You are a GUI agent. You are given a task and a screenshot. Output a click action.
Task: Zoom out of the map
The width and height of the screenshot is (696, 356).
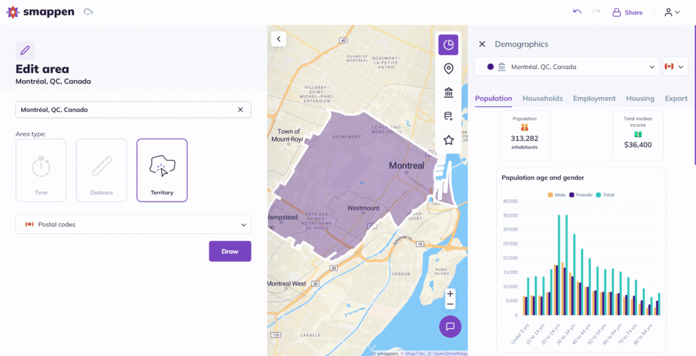click(x=450, y=304)
